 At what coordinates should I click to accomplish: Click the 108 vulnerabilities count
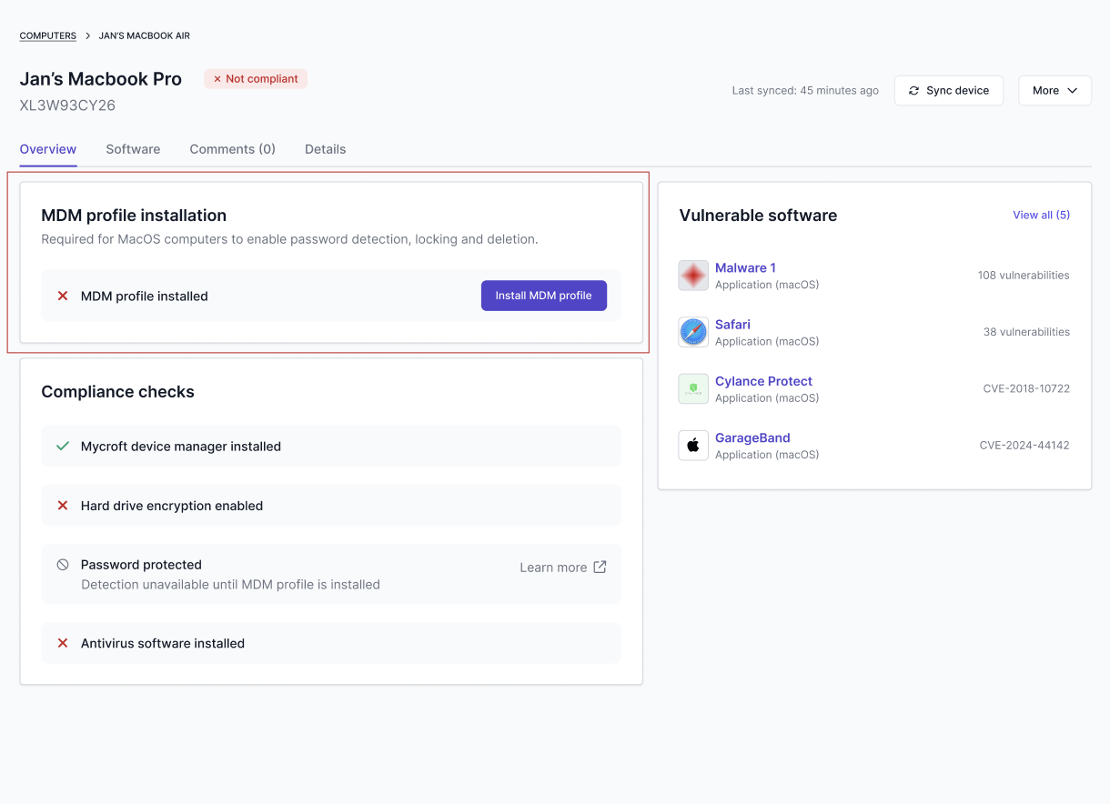pos(1024,276)
